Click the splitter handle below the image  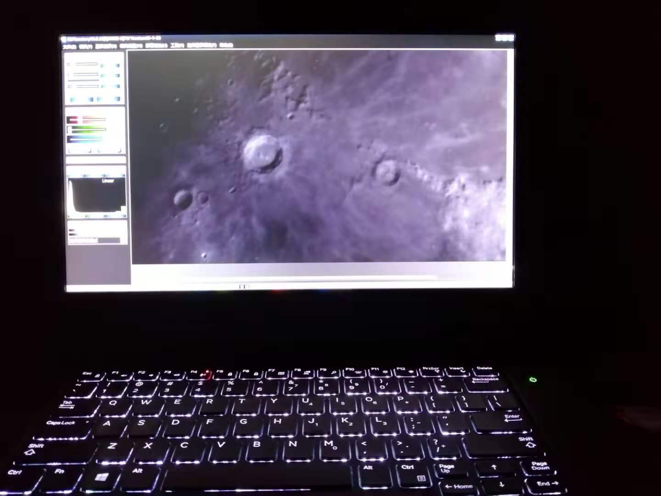point(244,287)
